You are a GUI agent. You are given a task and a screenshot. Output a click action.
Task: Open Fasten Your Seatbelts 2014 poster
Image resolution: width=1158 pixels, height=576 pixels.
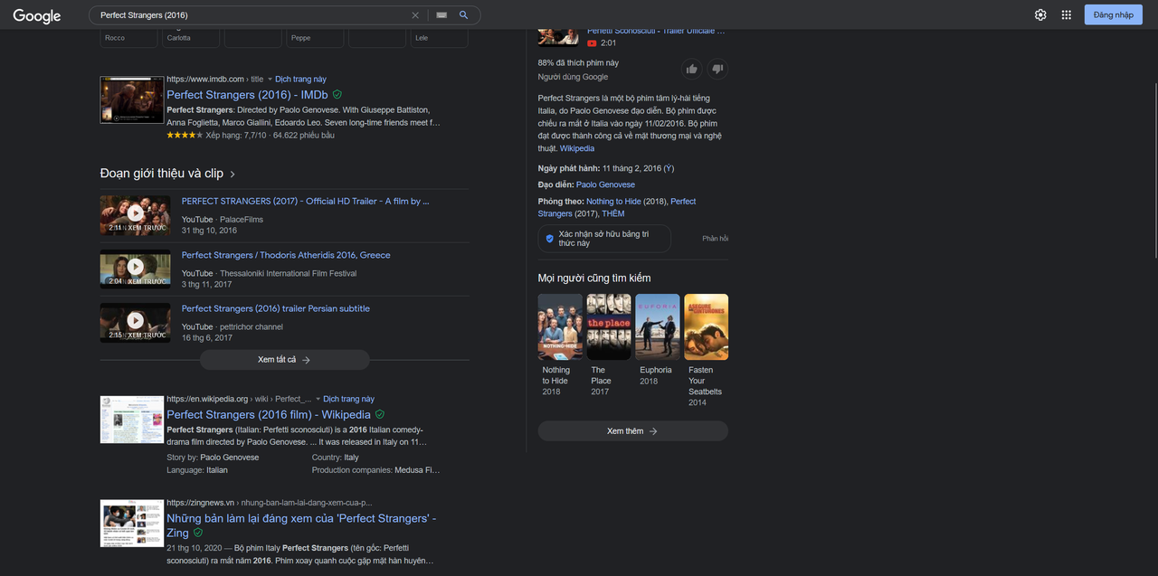tap(706, 326)
